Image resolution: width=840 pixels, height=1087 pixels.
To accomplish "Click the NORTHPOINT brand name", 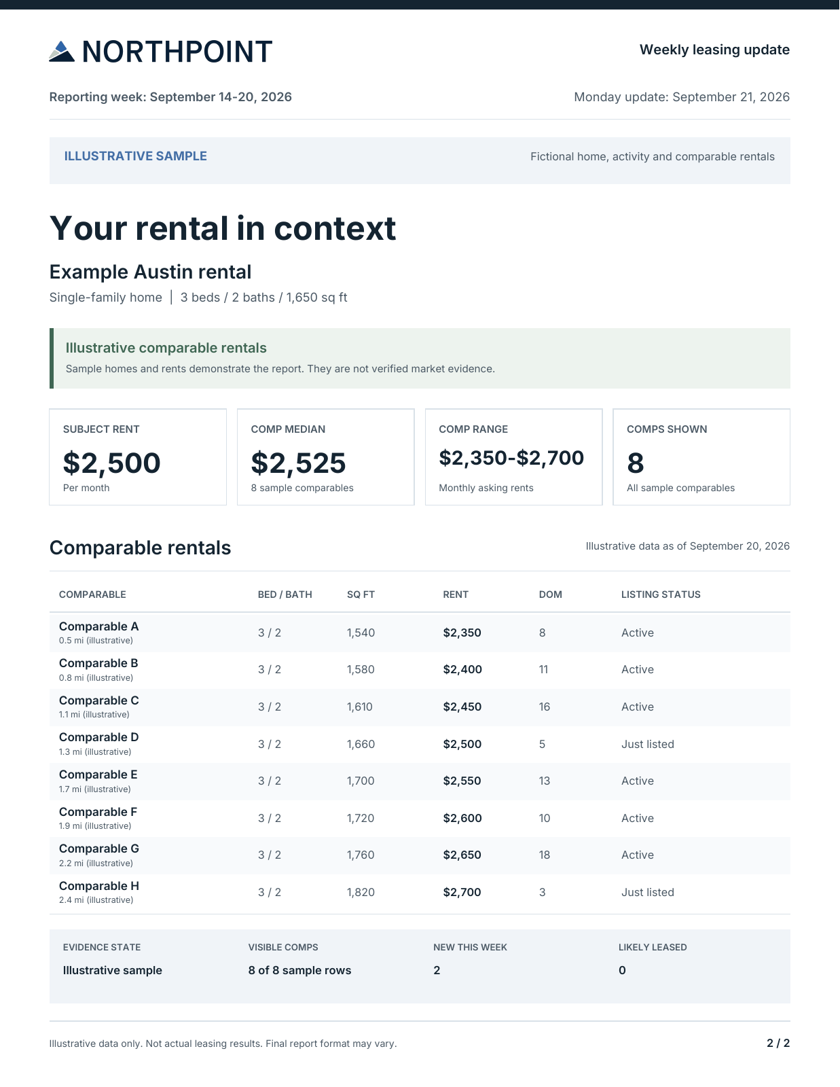I will [x=177, y=52].
